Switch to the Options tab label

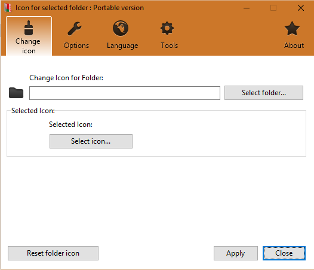click(x=76, y=45)
